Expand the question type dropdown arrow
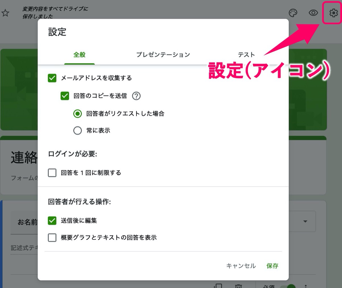342x288 pixels. (x=305, y=221)
